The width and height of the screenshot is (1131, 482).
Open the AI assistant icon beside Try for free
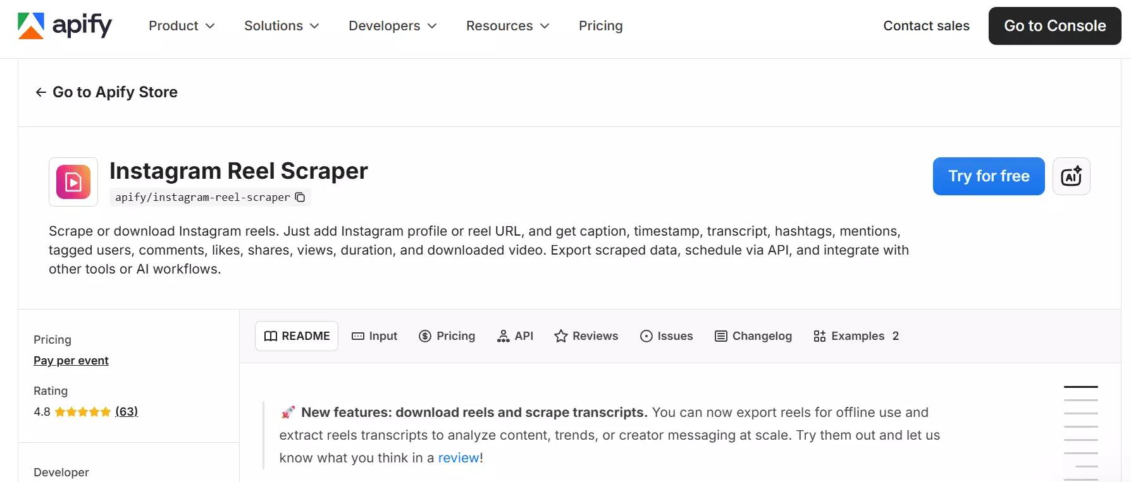pos(1071,176)
